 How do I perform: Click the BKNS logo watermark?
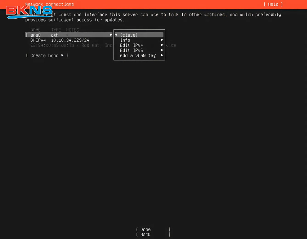pos(29,11)
